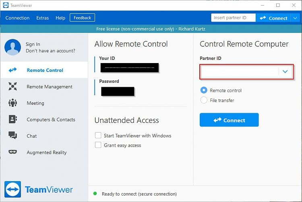Enable Start TeamViewer with Windows checkbox
Viewport: 302px width, 202px height.
click(98, 135)
